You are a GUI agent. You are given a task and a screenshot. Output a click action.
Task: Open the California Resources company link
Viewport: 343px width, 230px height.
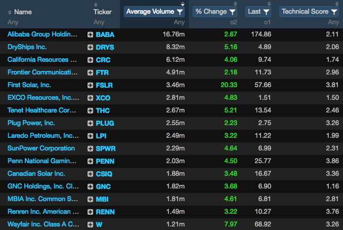(x=42, y=60)
